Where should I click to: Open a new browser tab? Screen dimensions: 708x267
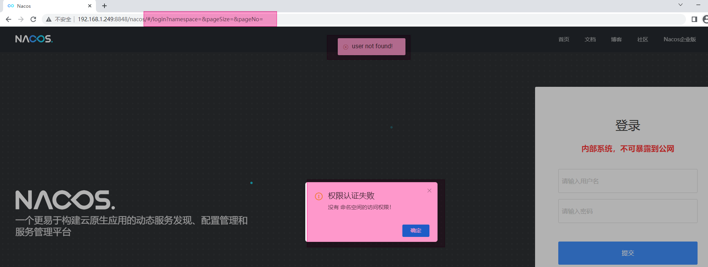104,6
